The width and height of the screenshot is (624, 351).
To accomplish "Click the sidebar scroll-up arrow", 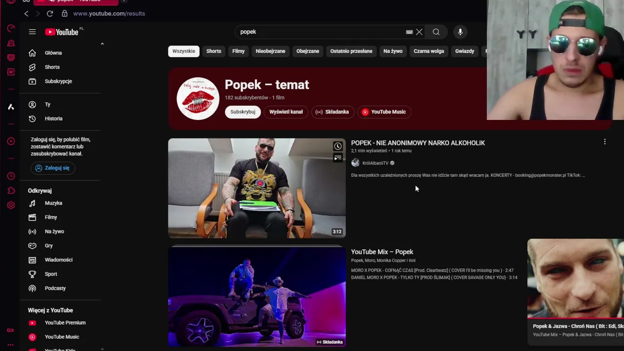I will tap(102, 44).
